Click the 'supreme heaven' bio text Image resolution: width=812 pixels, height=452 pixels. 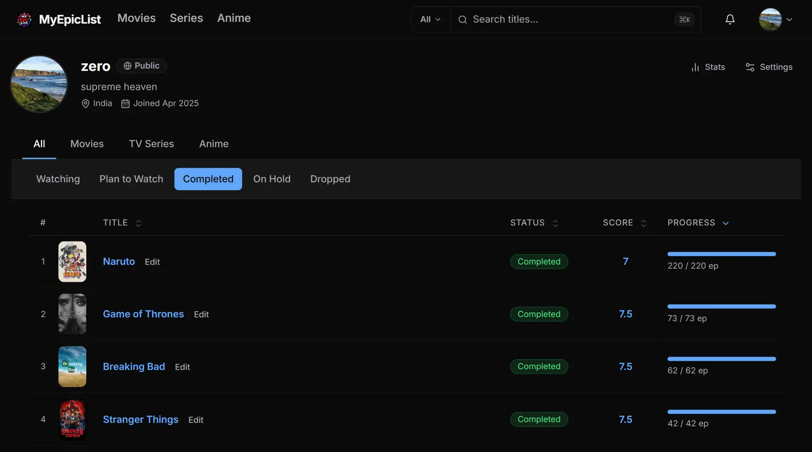[119, 87]
